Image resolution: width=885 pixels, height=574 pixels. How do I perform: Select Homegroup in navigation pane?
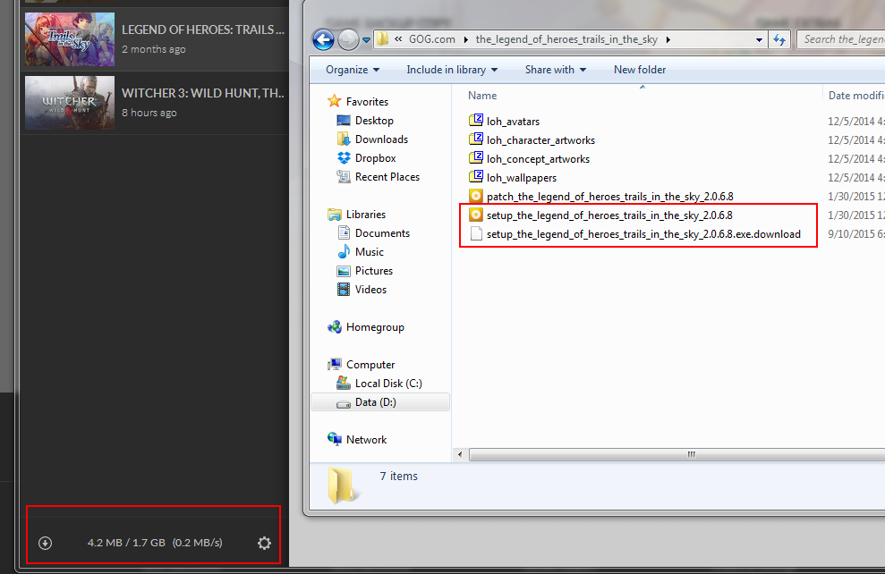click(x=375, y=327)
